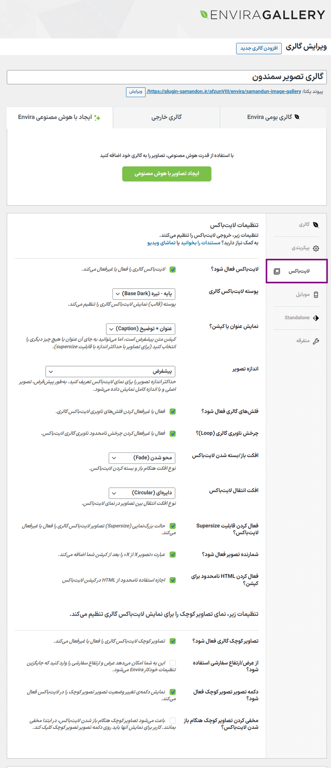Open the lightbox theme Base Dark dropdown
This screenshot has height=768, width=331.
click(x=144, y=294)
